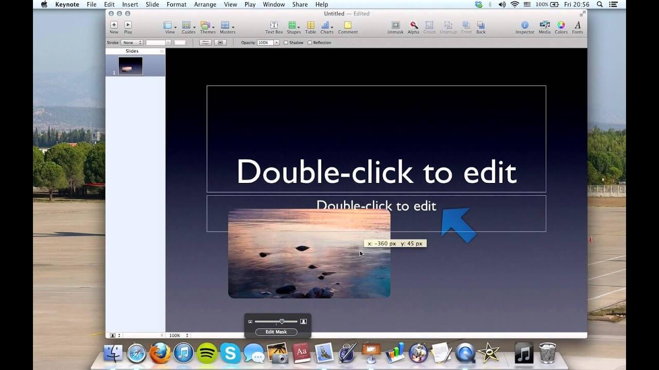Open the Format menu

(177, 5)
